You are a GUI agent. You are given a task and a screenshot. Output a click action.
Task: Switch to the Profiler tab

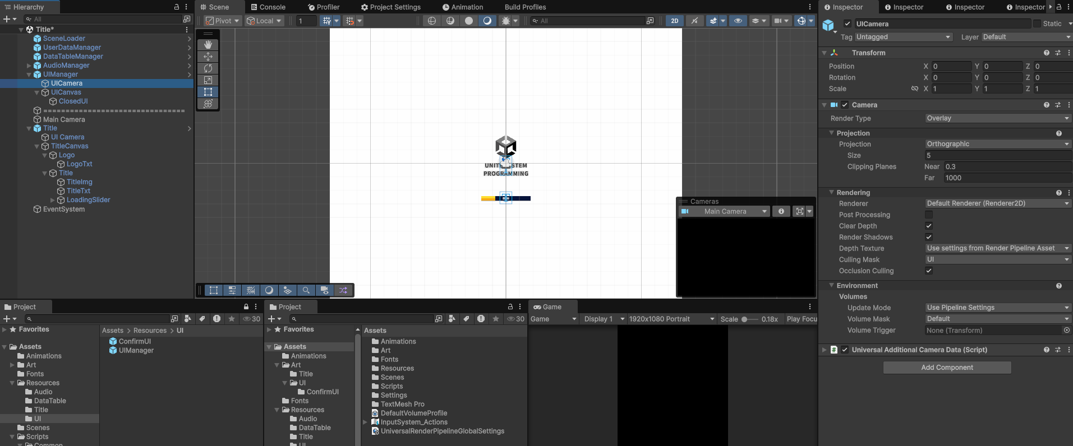(324, 7)
